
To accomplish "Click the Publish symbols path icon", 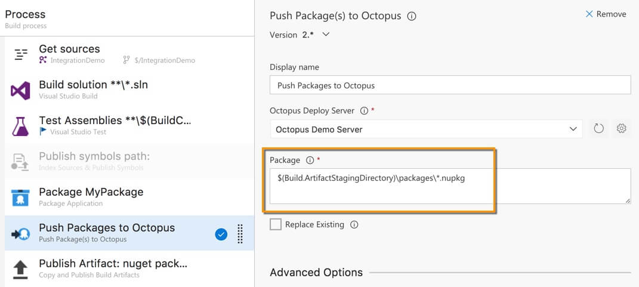I will click(20, 162).
